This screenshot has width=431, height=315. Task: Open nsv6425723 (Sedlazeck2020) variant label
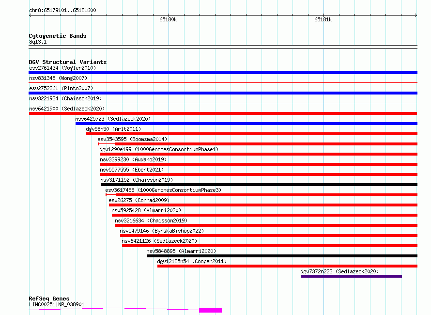click(113, 119)
